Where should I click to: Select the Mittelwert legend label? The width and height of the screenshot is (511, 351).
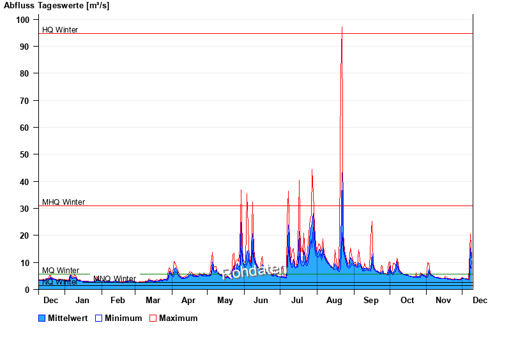point(68,318)
